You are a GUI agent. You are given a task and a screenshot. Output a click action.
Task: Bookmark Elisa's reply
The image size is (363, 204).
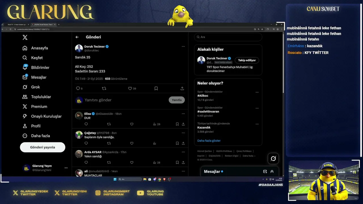coord(177,124)
